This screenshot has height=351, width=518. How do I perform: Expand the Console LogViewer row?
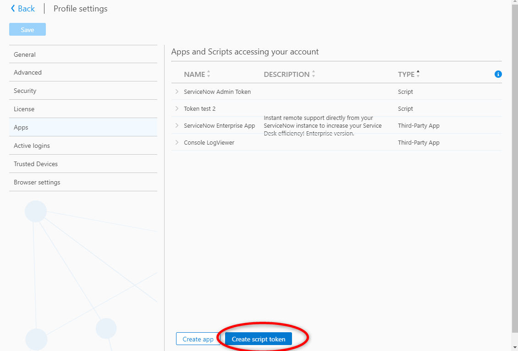point(177,142)
